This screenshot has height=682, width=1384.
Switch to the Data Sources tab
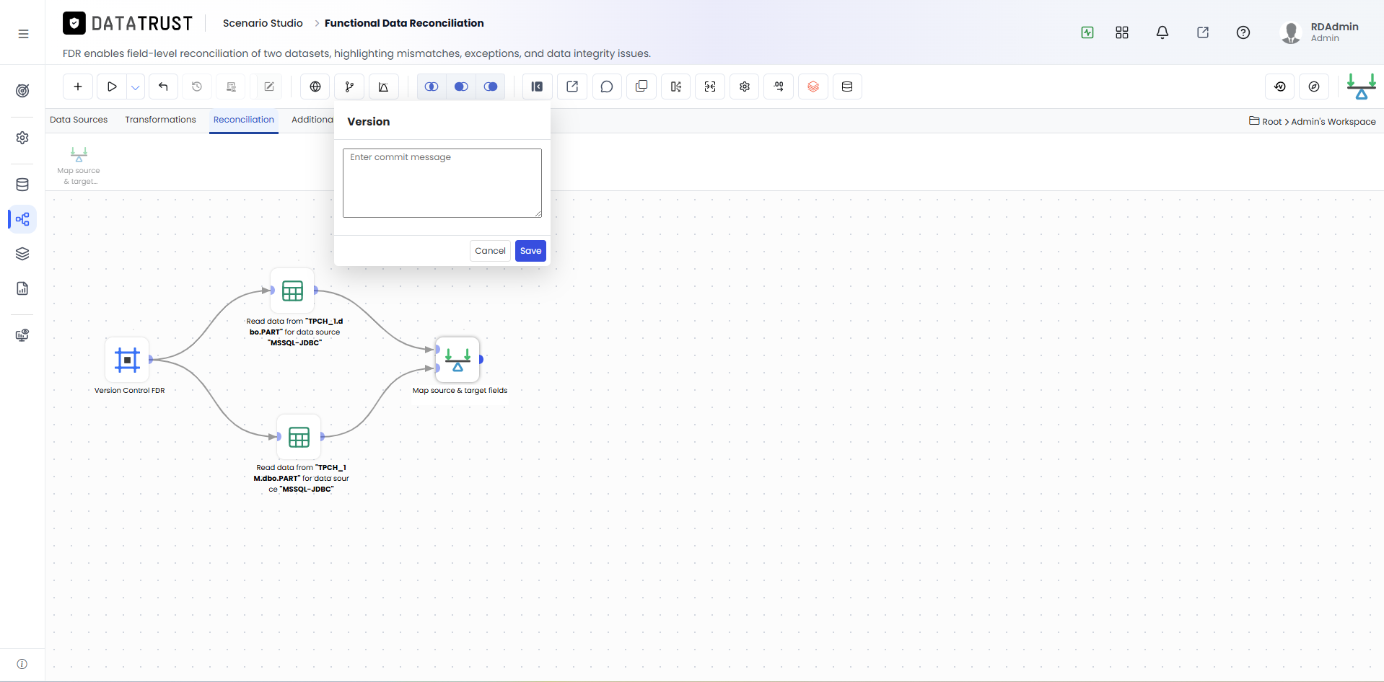click(79, 120)
